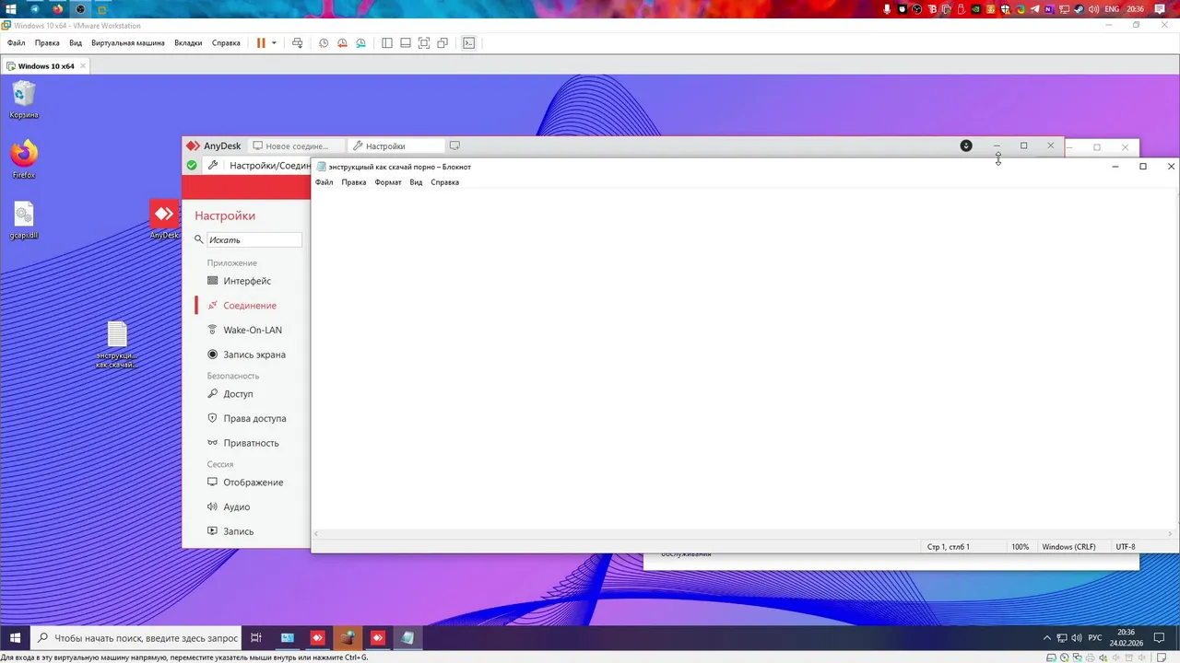This screenshot has height=663, width=1180.
Task: Open Отображение session settings
Action: click(x=253, y=483)
